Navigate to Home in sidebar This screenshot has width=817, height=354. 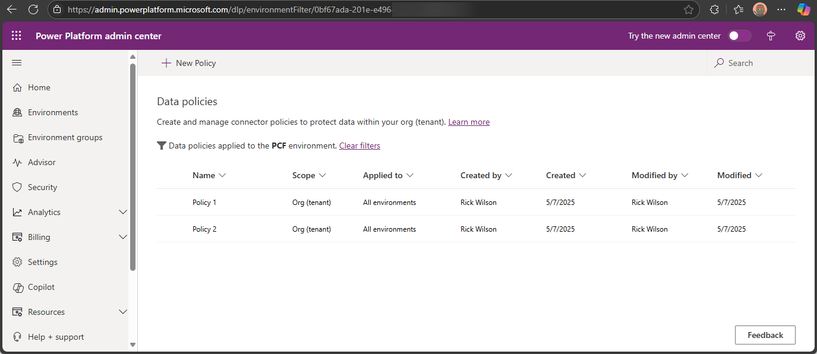[39, 87]
